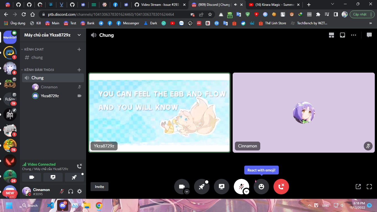Share your screen

click(x=222, y=187)
